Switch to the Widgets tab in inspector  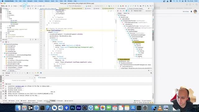pos(119,13)
